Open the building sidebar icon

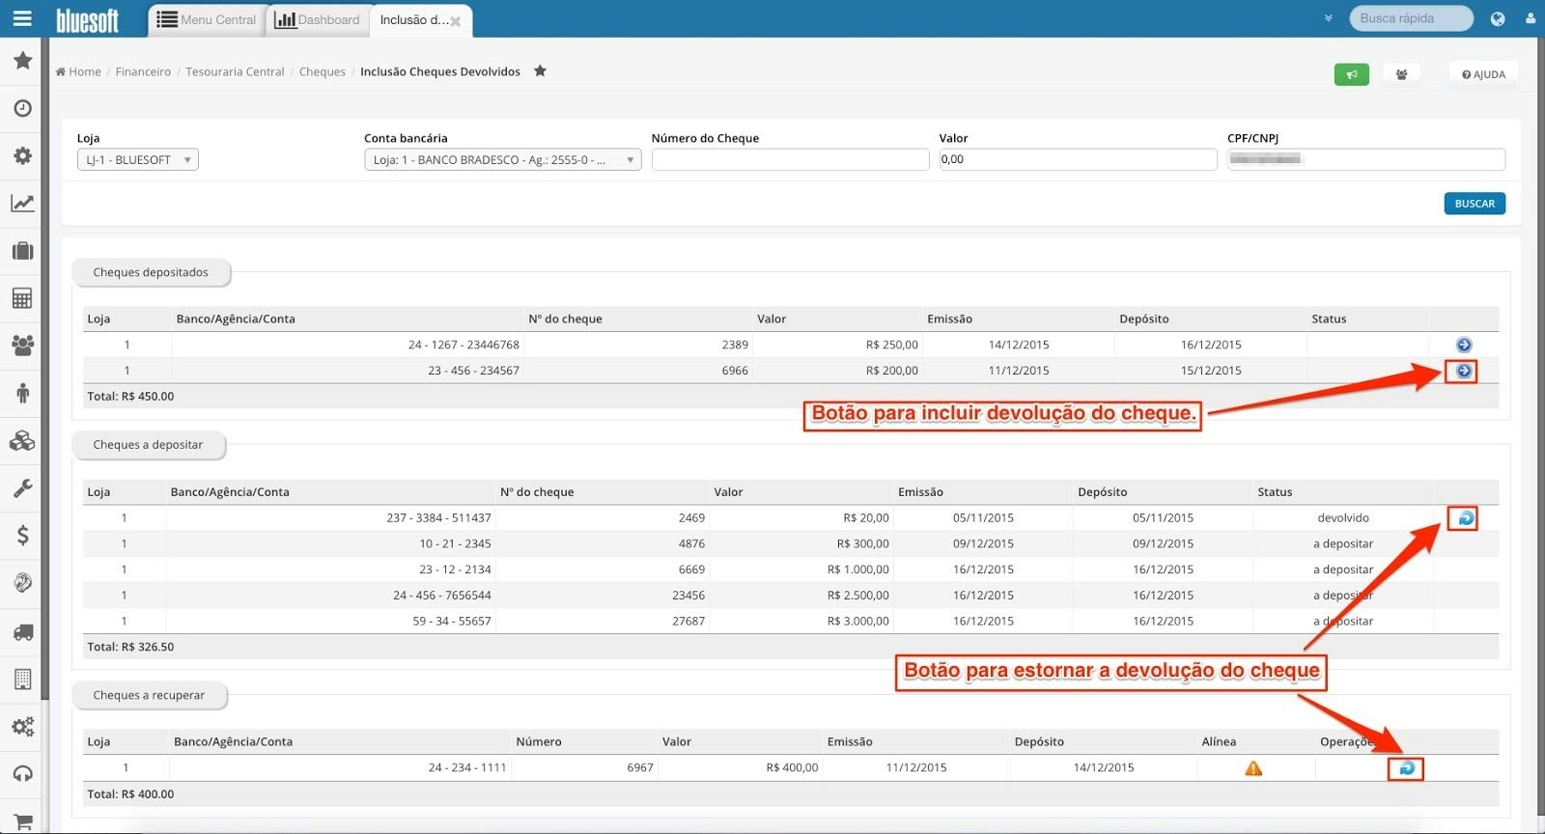22,679
